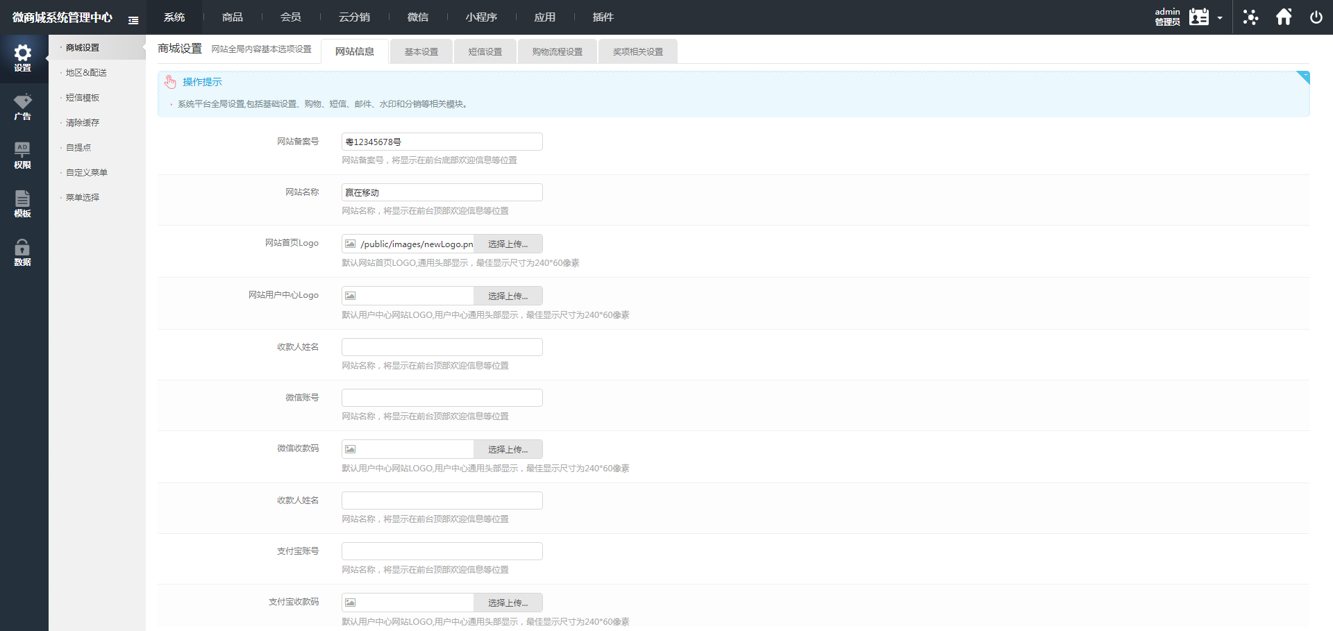This screenshot has width=1333, height=631.
Task: Click the home icon in the top bar
Action: click(x=1284, y=17)
